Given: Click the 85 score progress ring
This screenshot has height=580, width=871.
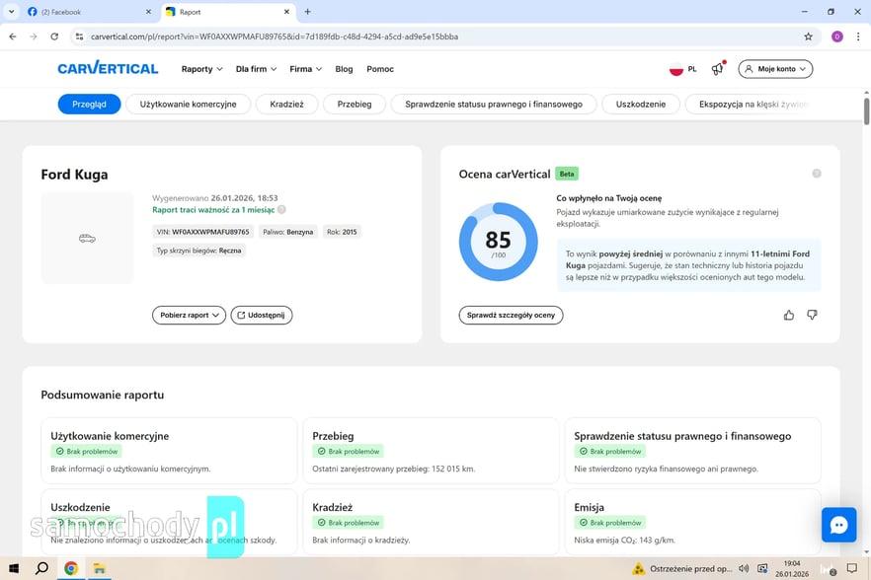Looking at the screenshot, I should click(x=499, y=242).
